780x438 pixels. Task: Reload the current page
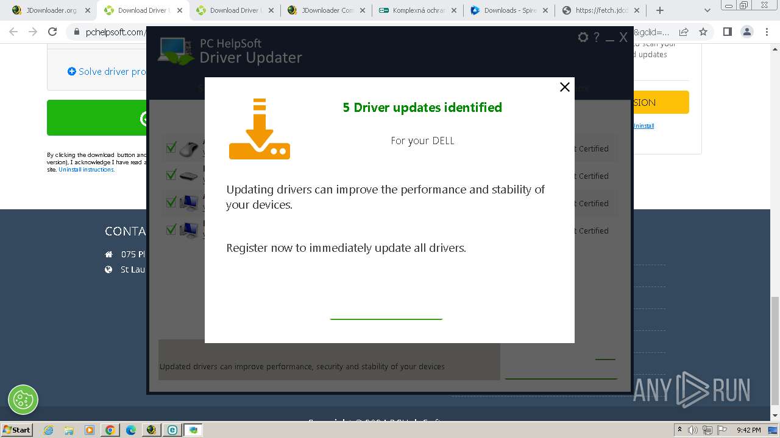coord(52,32)
